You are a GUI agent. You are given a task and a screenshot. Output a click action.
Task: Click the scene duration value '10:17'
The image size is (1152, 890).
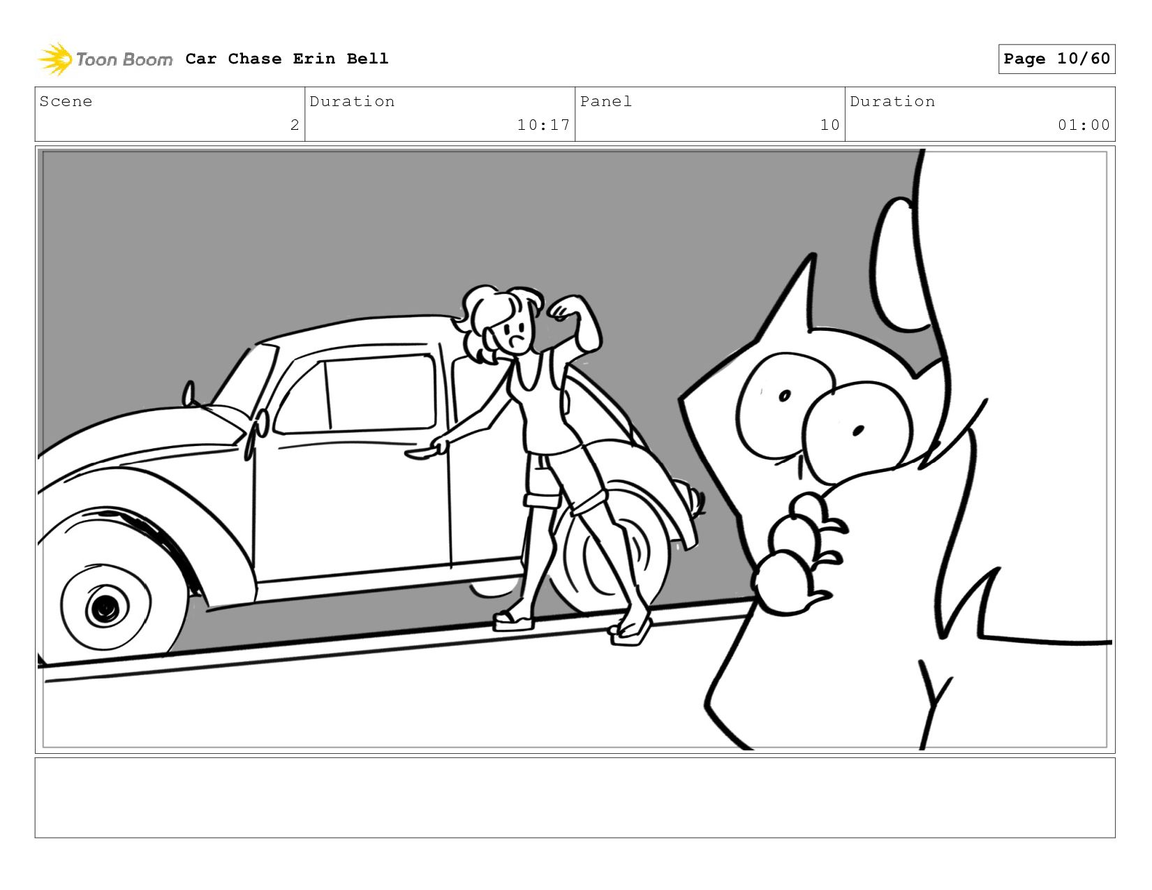pyautogui.click(x=543, y=125)
